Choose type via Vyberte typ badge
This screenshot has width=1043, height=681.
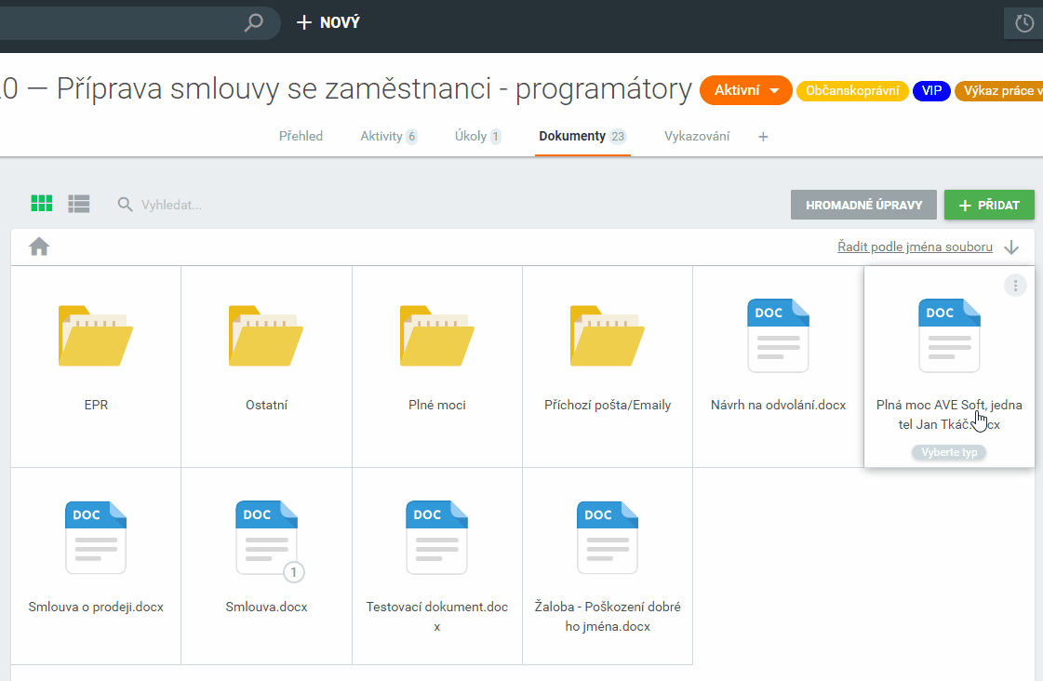tap(948, 453)
